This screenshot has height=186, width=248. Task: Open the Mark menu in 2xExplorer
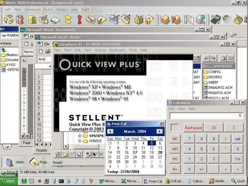(x=68, y=50)
